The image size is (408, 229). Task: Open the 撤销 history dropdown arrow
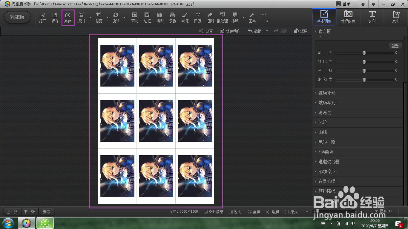tap(267, 31)
